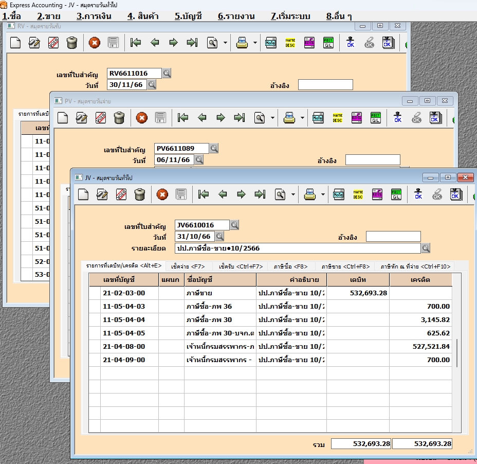Screen dimensions: 477x464
Task: Click the JV6610016 voucher number field
Action: click(x=202, y=225)
